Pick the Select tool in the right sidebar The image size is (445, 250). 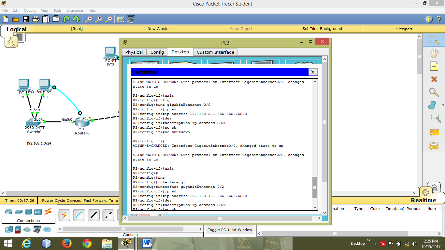[x=434, y=40]
